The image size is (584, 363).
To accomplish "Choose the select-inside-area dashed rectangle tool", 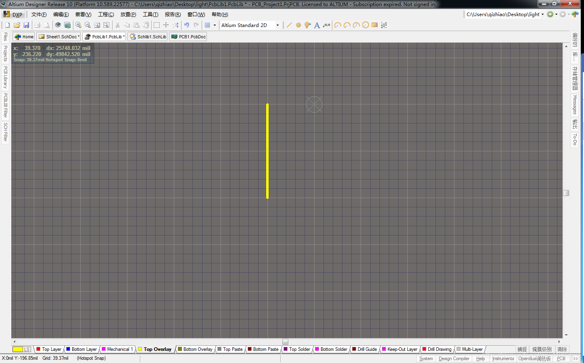I will (x=156, y=25).
